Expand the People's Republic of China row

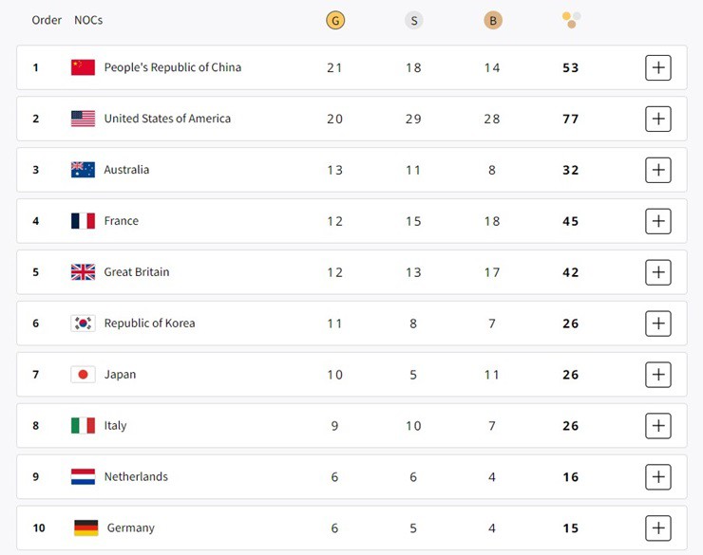coord(658,67)
